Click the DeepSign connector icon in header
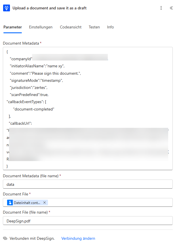This screenshot has height=244, width=175. click(7, 8)
